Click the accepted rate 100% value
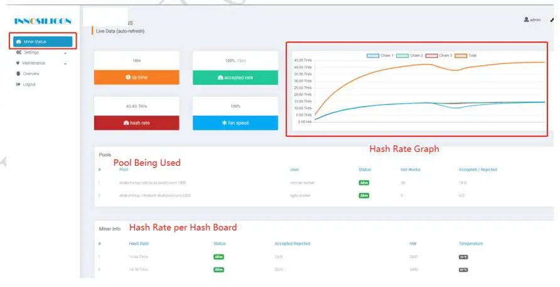 (x=230, y=61)
